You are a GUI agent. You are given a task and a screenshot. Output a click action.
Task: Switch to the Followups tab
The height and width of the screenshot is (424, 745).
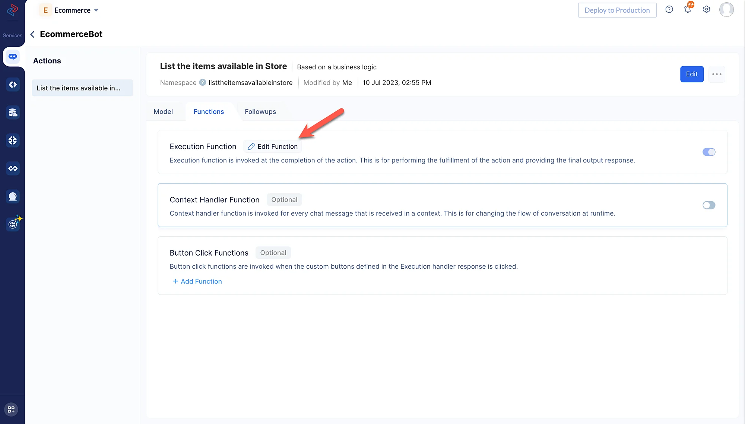click(260, 112)
